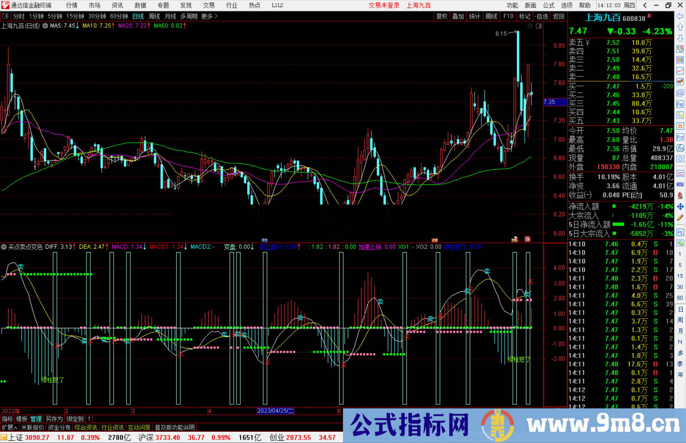Select the RSI indicator icon on right sidebar

[x=680, y=185]
